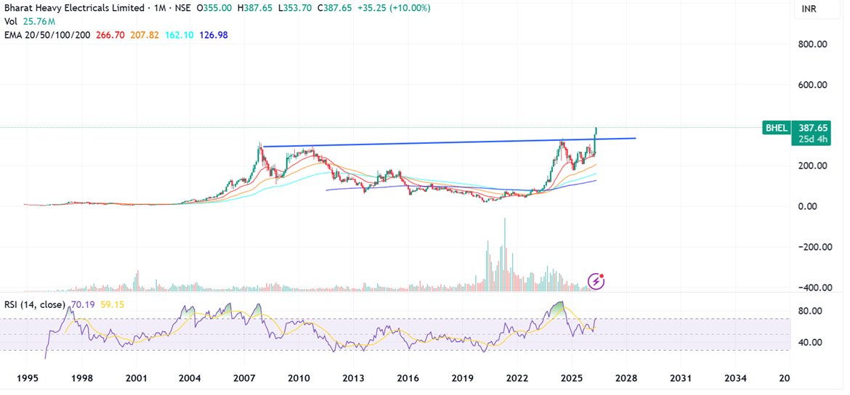Click the BHEL price label tag
Screen dimensions: 850x395
coord(777,128)
